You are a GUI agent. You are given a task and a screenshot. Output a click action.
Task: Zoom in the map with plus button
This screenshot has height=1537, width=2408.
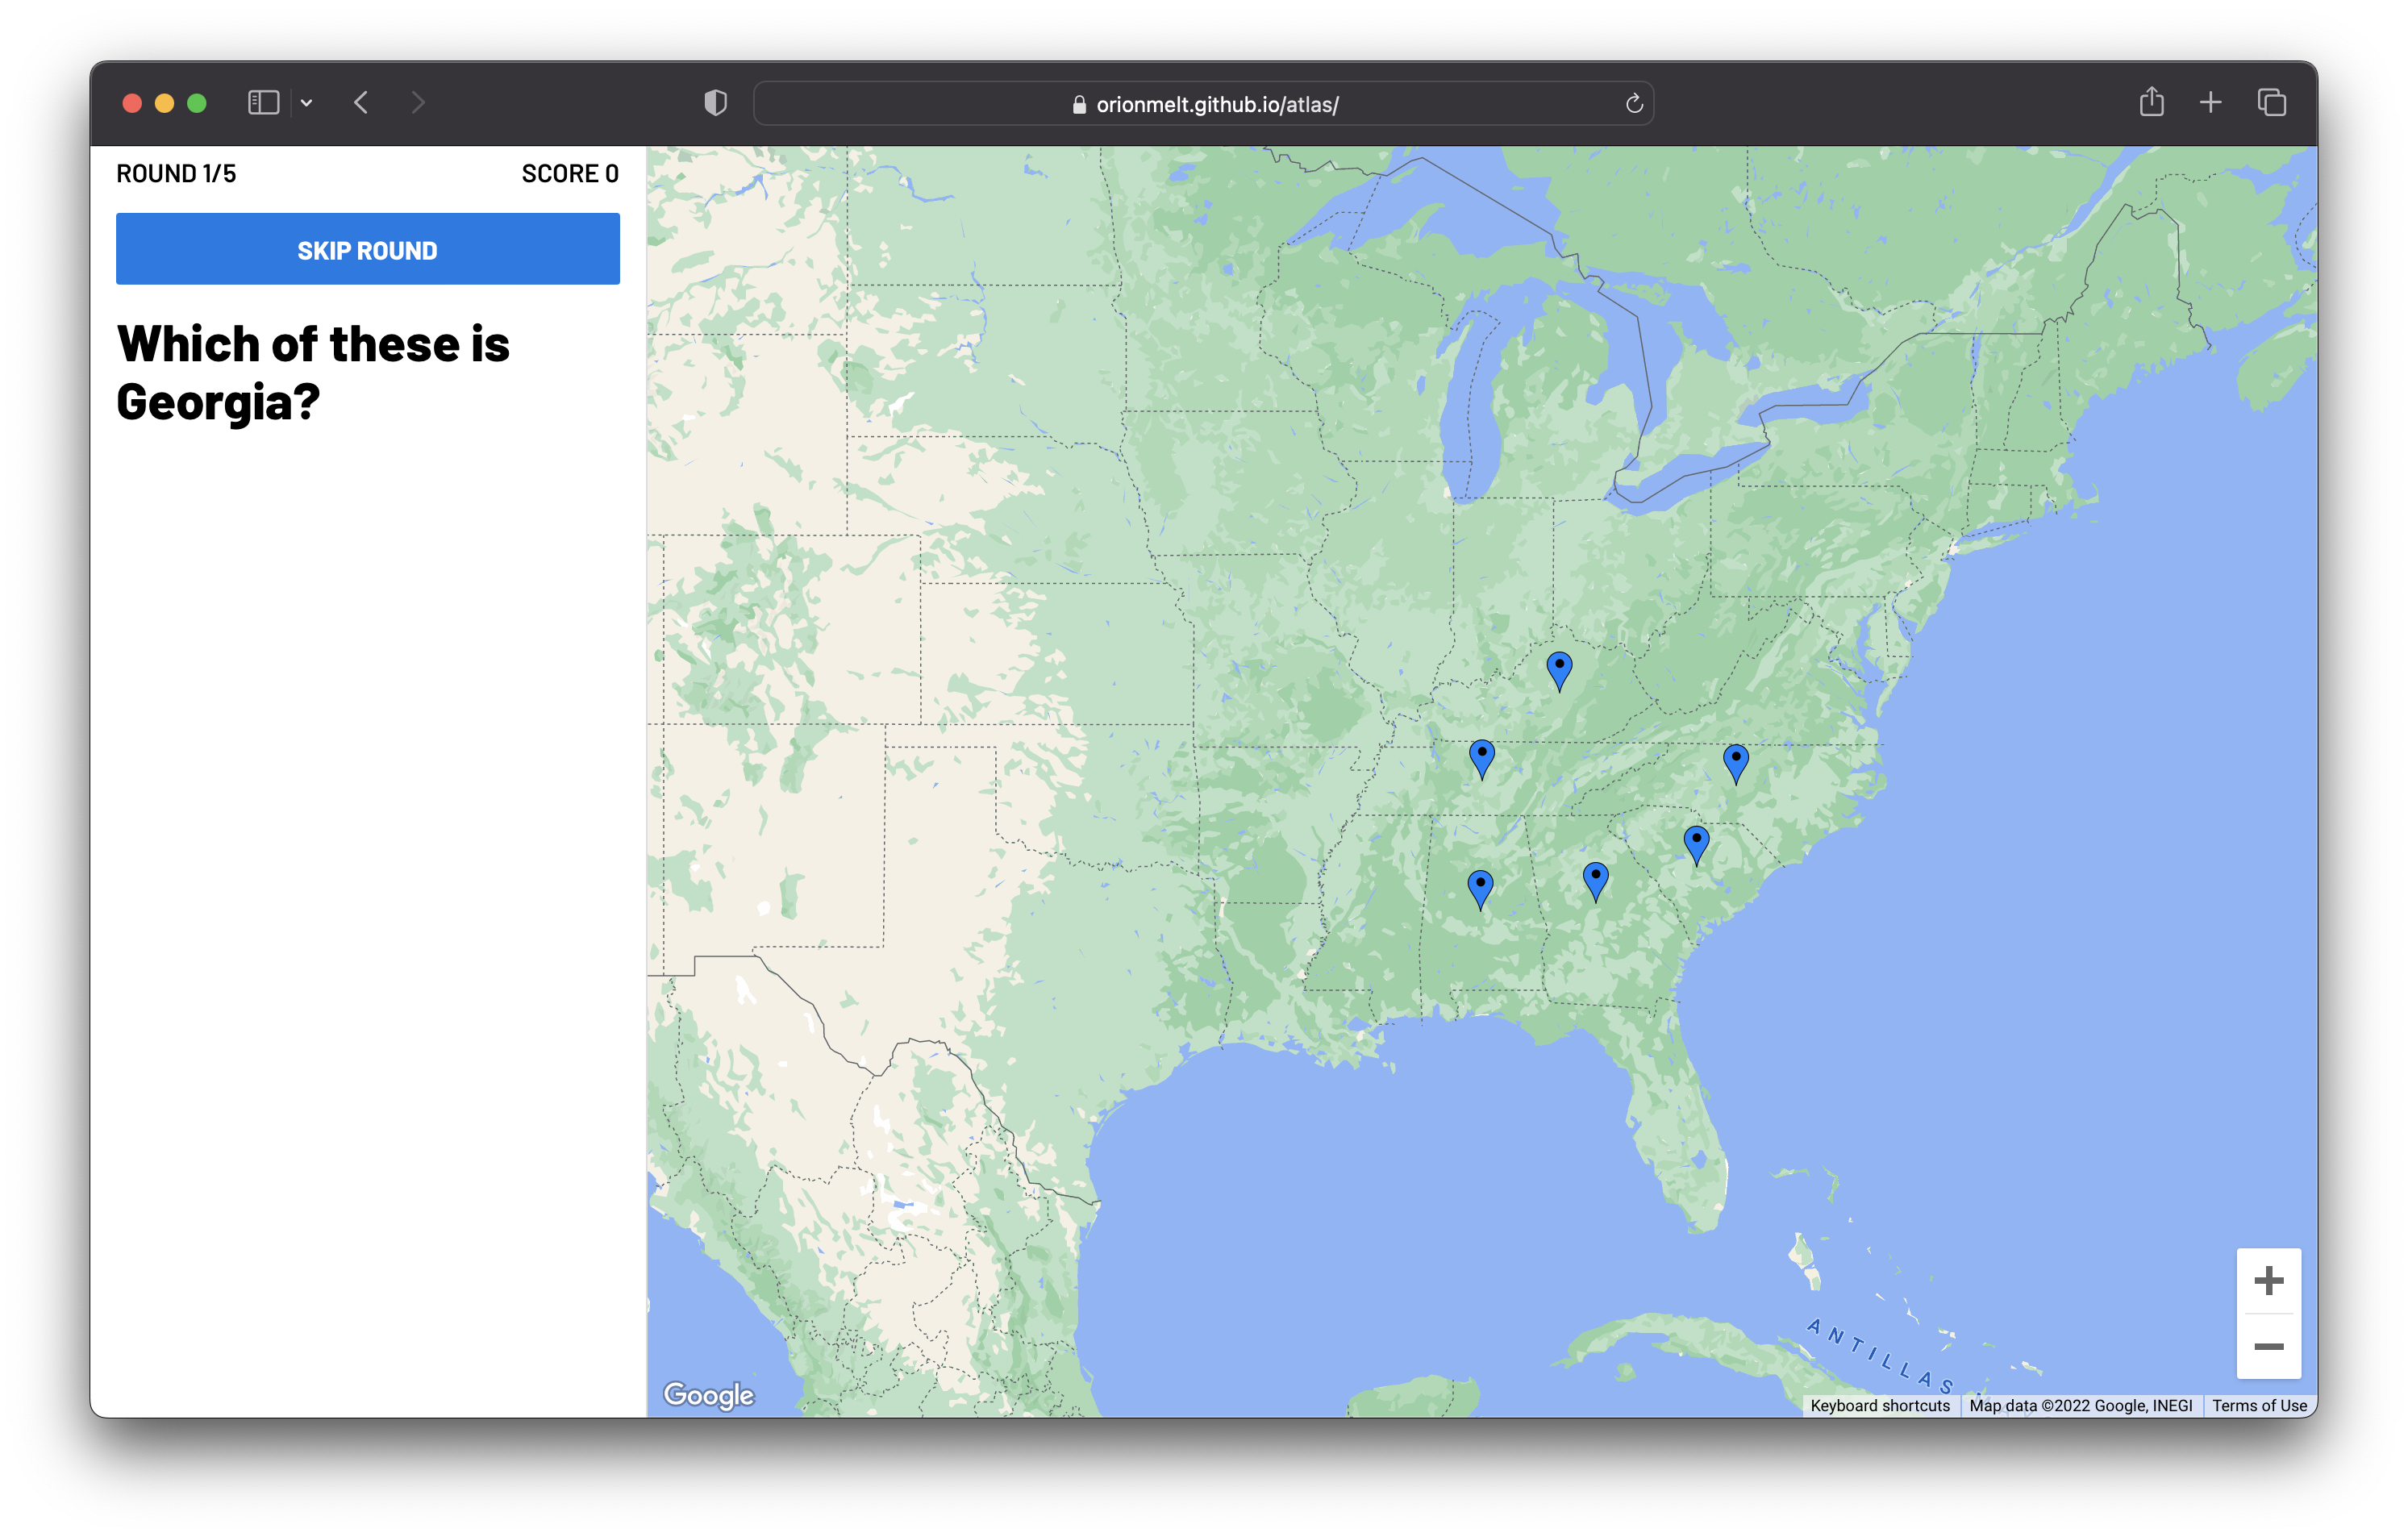click(2268, 1280)
